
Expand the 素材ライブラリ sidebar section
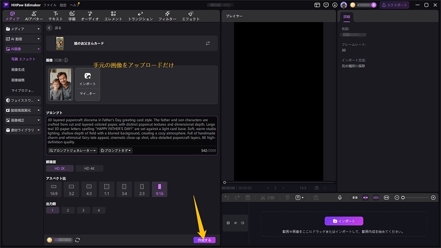[x=23, y=130]
